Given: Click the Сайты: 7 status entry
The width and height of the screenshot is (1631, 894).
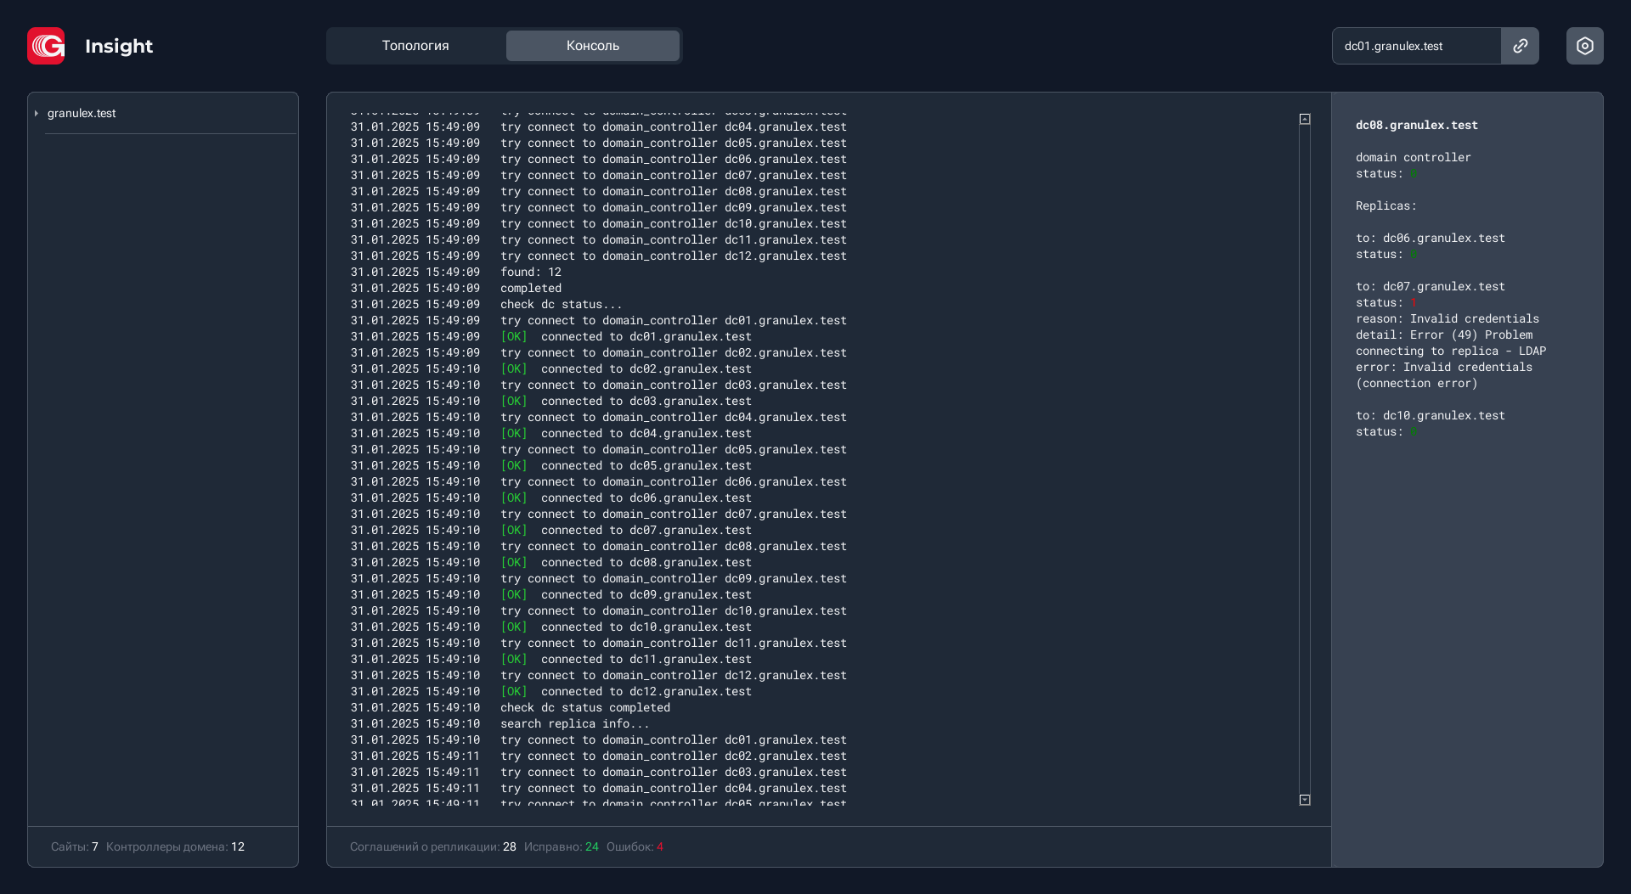Looking at the screenshot, I should (75, 846).
